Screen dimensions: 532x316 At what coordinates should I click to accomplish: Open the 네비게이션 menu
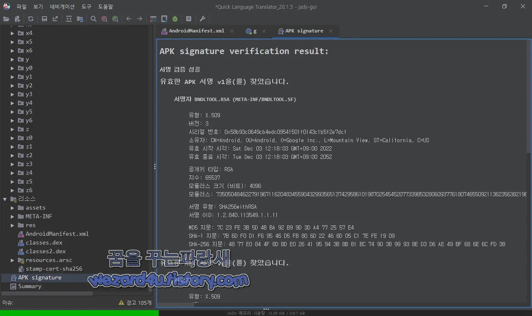(x=62, y=7)
